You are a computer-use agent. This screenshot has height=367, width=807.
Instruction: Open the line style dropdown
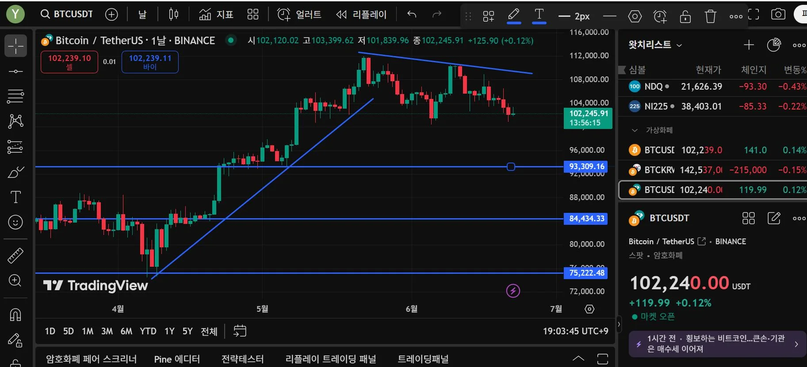pos(609,16)
